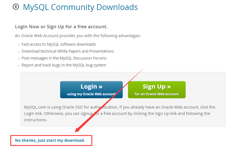The image size is (233, 152).
Task: Click the Oracle SSO authentication paragraph
Action: [x=120, y=114]
